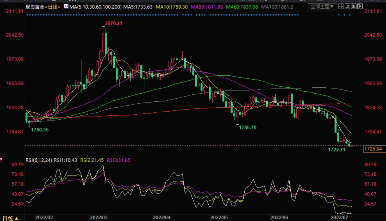The image size is (386, 221).
Task: Click the 现货黄金 chart title
Action: click(35, 7)
